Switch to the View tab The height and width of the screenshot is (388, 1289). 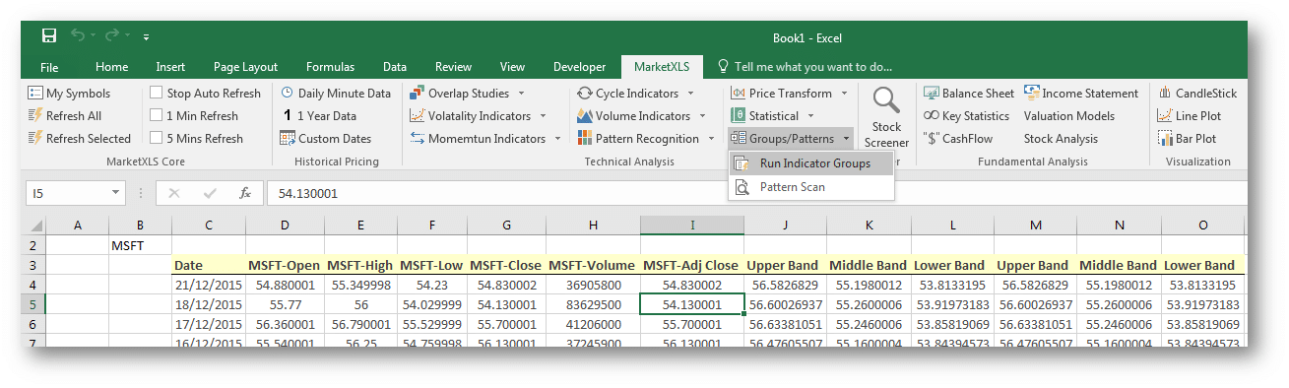click(x=512, y=67)
